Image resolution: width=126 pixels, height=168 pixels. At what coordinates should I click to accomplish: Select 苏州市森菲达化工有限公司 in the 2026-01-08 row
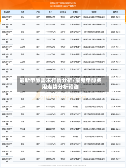94,144
